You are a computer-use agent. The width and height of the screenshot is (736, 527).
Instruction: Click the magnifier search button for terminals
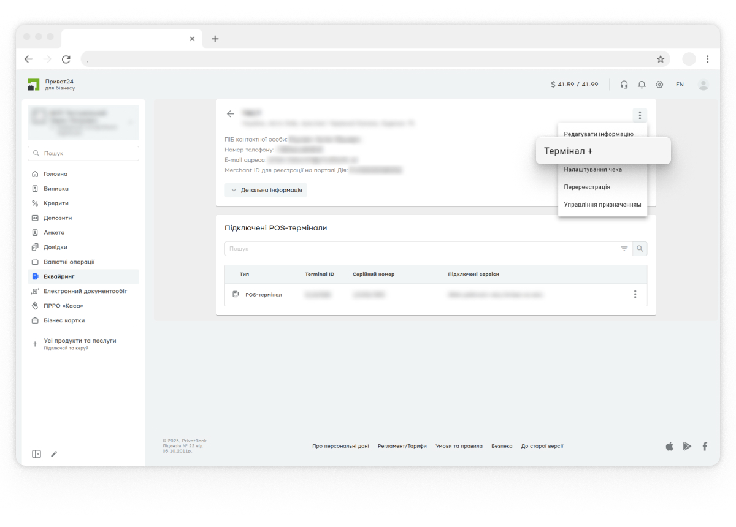click(640, 249)
